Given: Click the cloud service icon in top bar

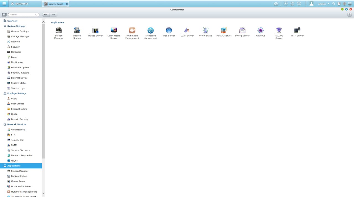Looking at the screenshot, I should [276, 4].
